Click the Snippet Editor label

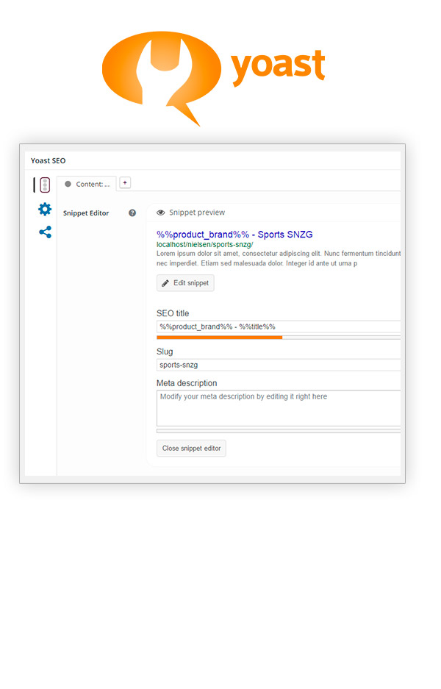pyautogui.click(x=86, y=213)
